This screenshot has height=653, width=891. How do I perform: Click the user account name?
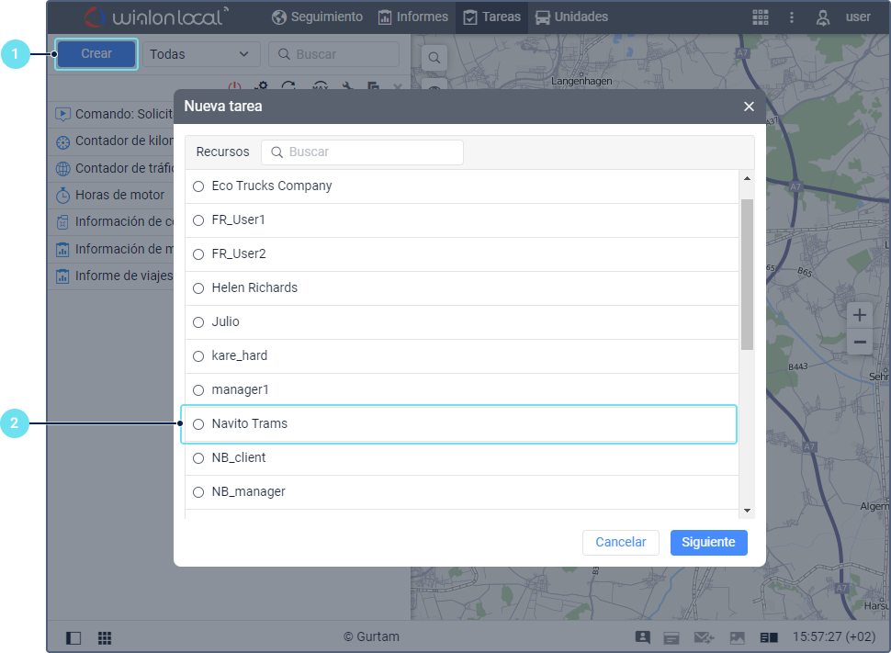click(858, 17)
